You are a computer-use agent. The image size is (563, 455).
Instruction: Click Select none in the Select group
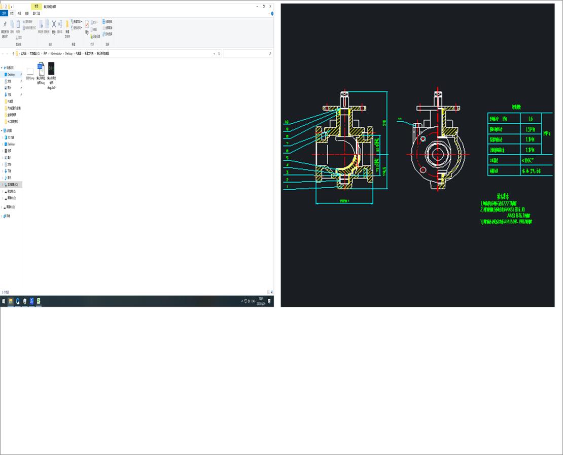pyautogui.click(x=108, y=28)
